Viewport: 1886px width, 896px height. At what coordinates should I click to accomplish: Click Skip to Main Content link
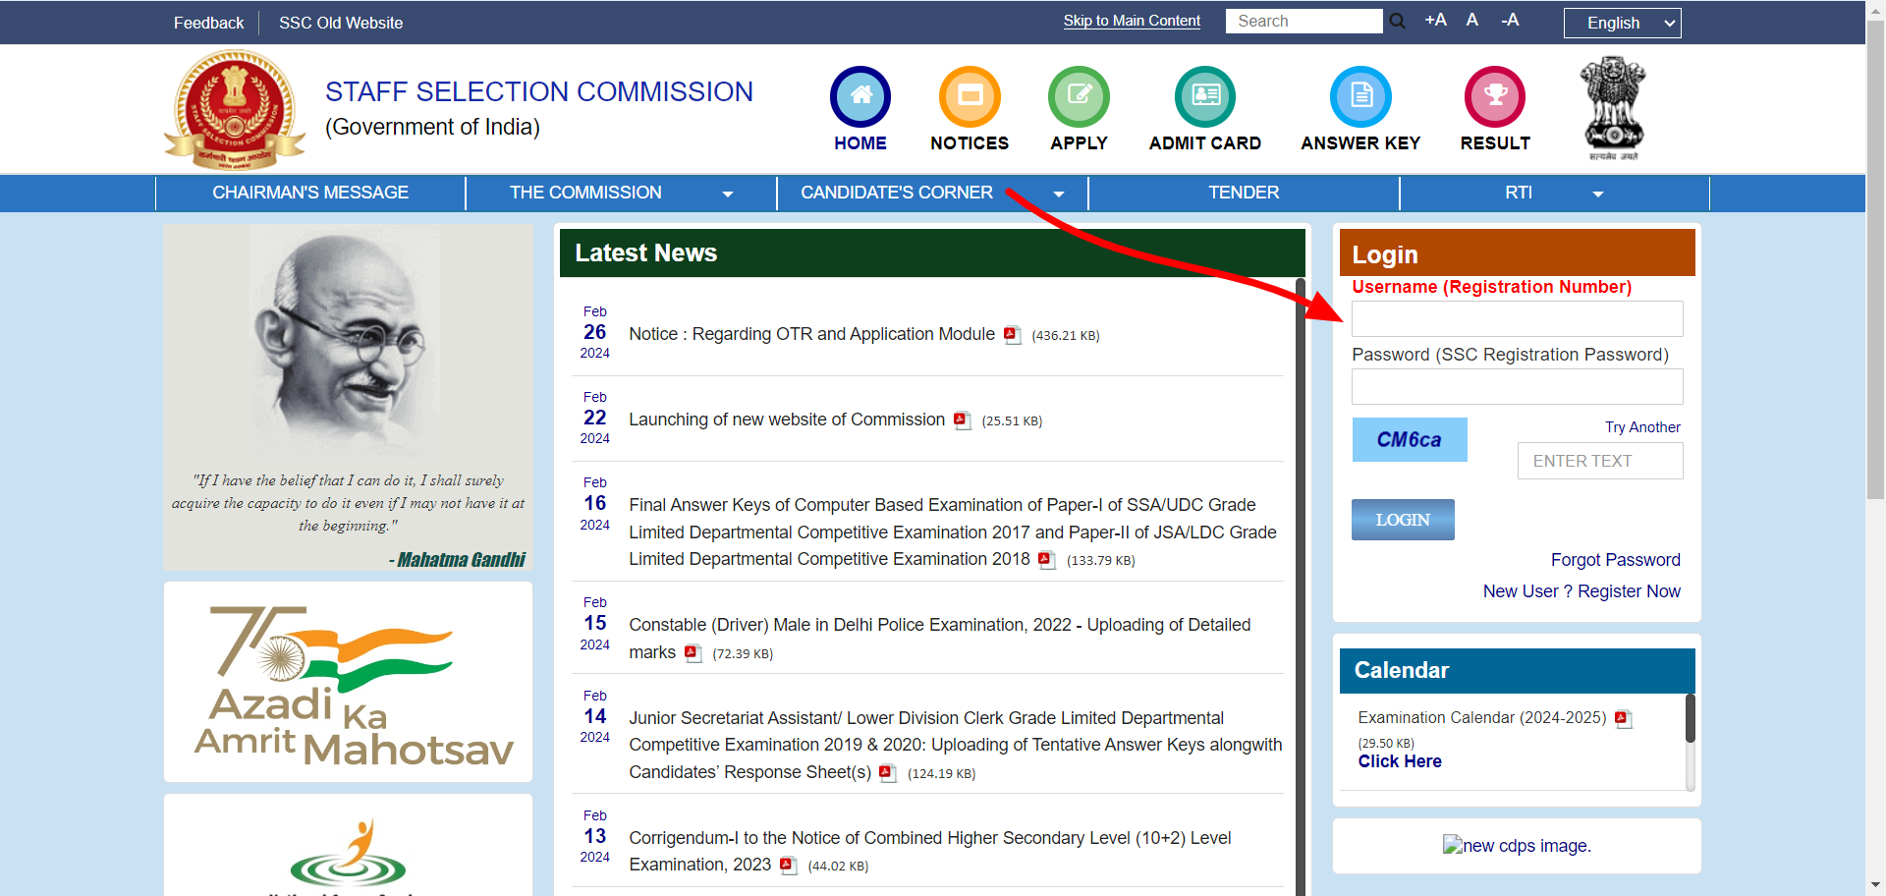point(1132,21)
